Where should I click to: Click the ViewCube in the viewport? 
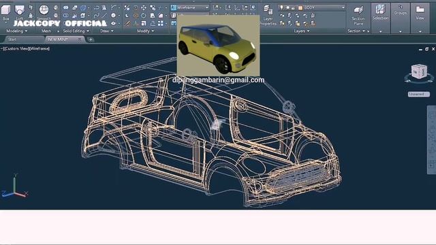click(419, 71)
